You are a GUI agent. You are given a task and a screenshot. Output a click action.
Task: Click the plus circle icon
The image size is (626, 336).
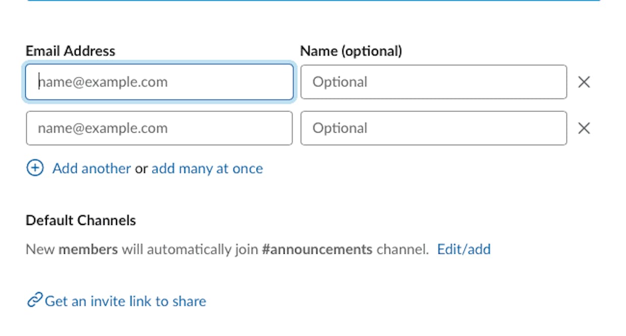(x=35, y=168)
